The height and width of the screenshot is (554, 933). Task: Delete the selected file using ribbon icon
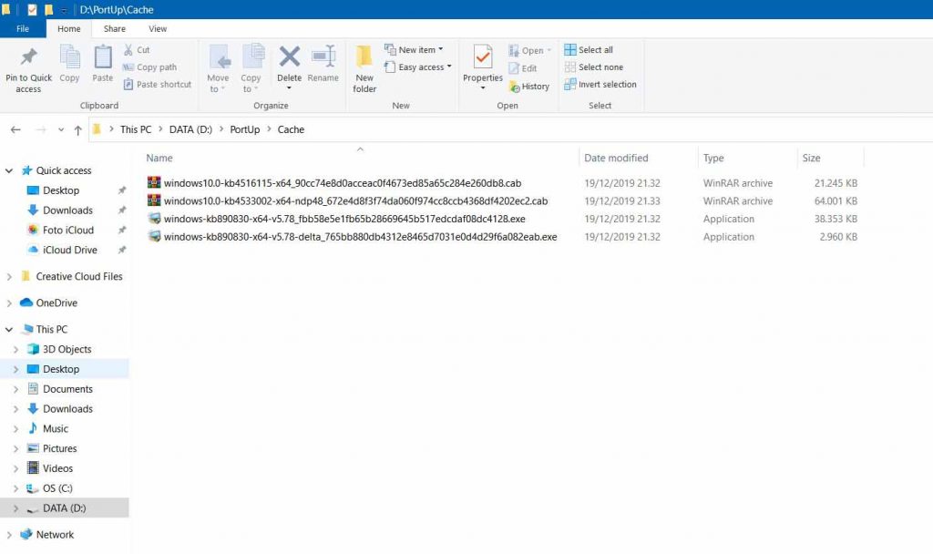(289, 67)
